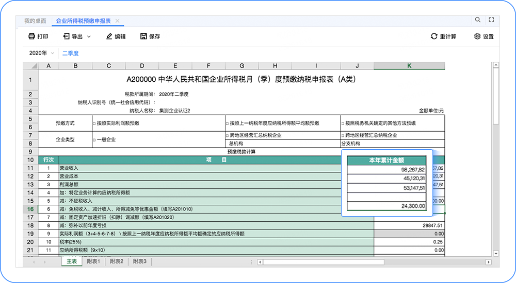Click the recalculate (重计算) refresh icon
This screenshot has height=283, width=516.
[x=434, y=36]
